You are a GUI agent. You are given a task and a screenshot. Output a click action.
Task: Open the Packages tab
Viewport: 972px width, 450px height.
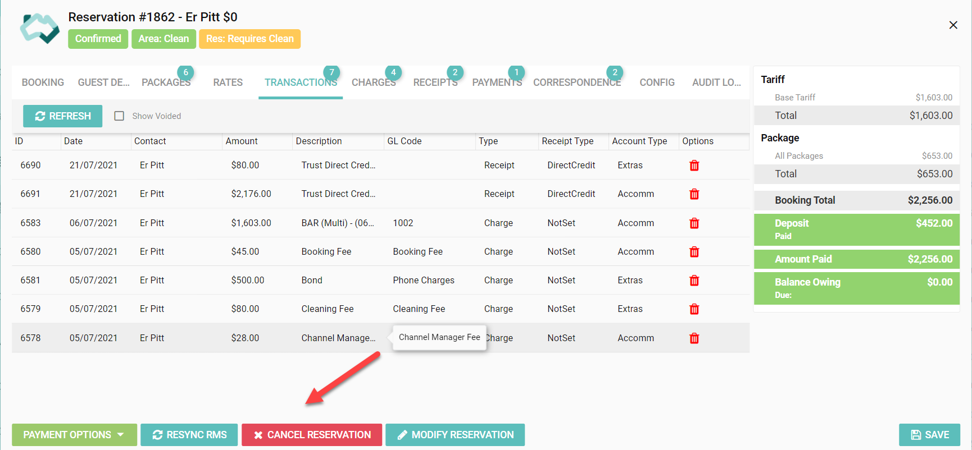point(166,82)
